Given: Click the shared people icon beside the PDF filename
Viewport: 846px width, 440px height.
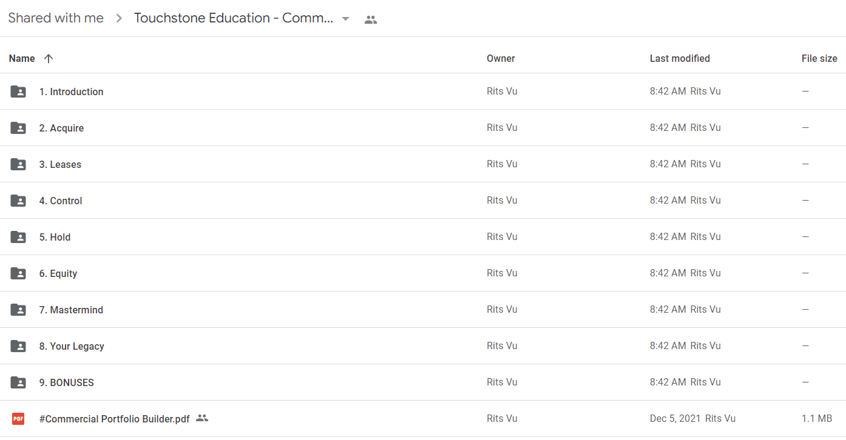Looking at the screenshot, I should tap(202, 418).
